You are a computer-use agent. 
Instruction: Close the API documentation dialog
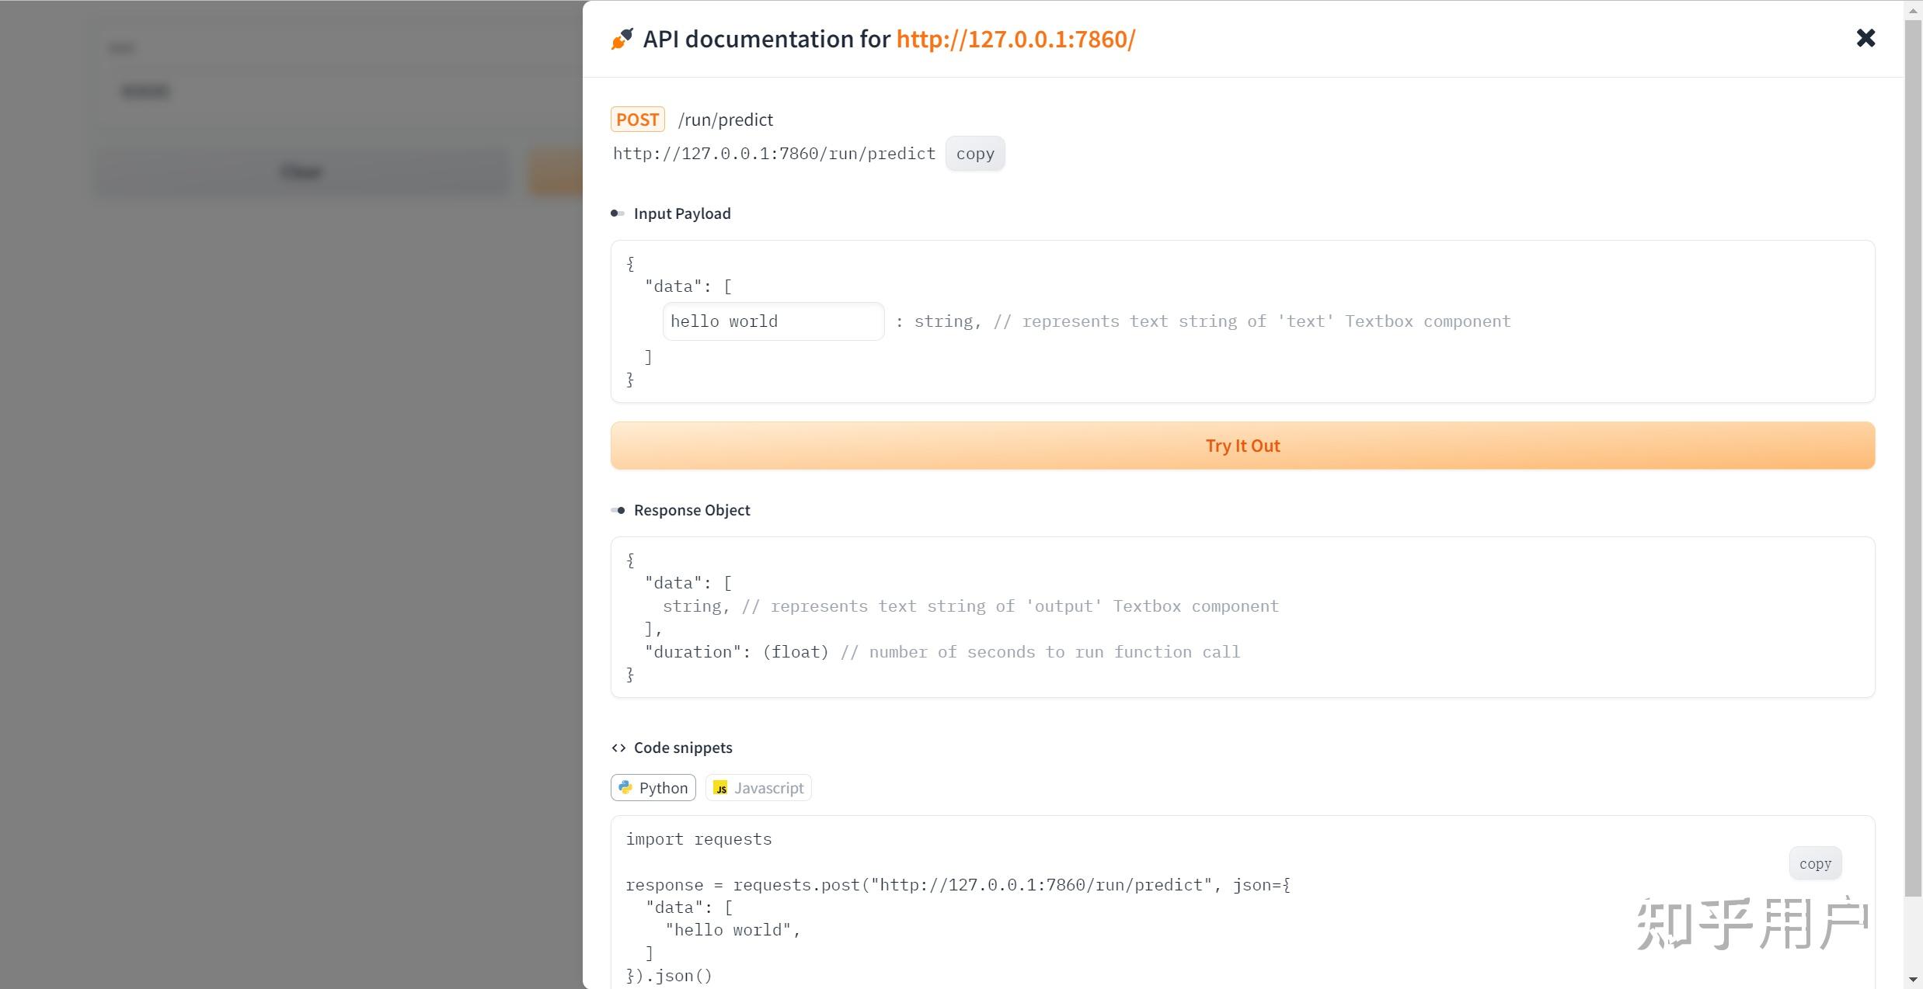pos(1866,37)
